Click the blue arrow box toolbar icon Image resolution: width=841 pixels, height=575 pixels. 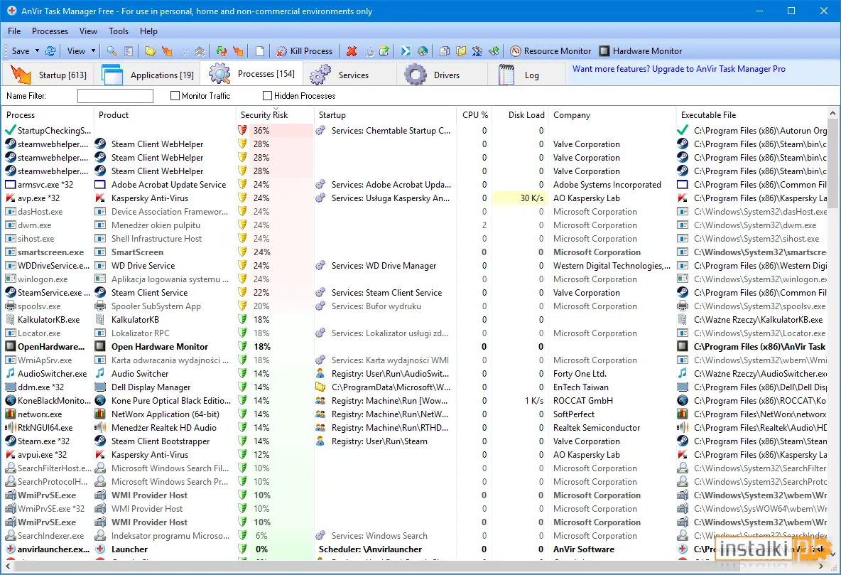click(406, 51)
